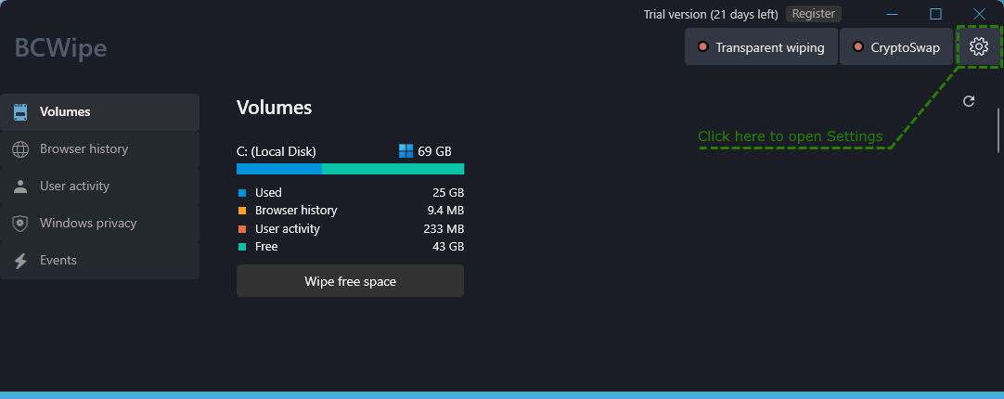The height and width of the screenshot is (399, 1004).
Task: Click the Windows logo beside 69 GB
Action: pos(405,151)
